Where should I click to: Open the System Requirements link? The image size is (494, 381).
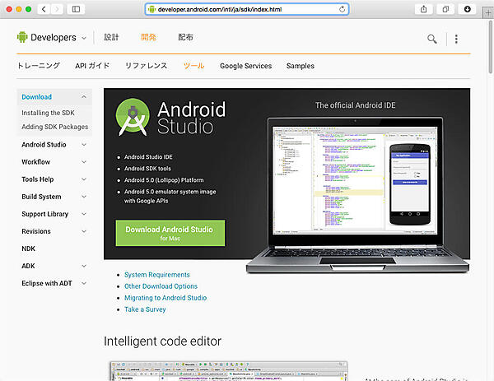coord(156,275)
